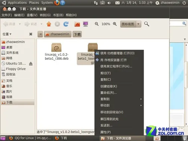Viewport: 188px width, 141px height.
Task: Open the 查看(V) menu
Action: (x=32, y=15)
